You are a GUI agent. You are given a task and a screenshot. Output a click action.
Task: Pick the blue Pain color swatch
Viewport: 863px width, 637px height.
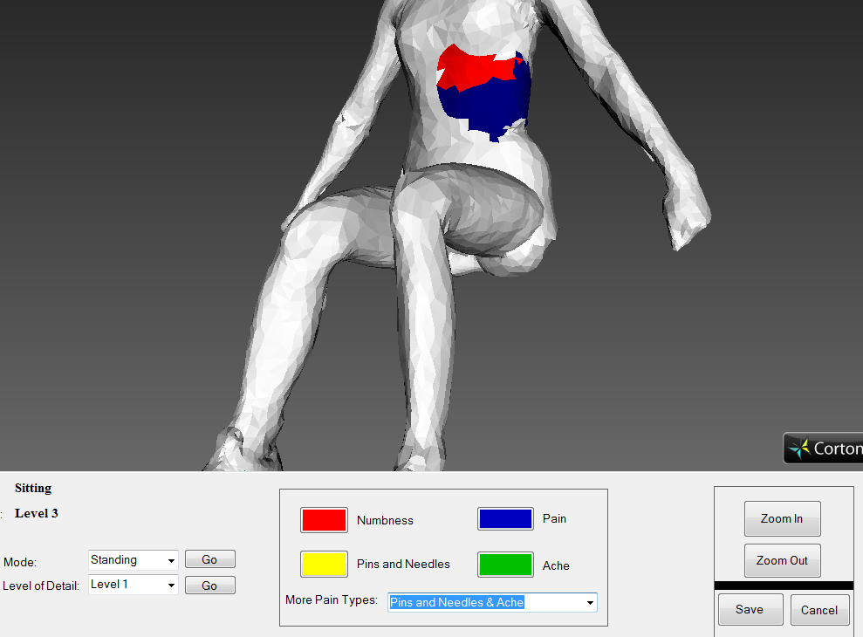point(505,519)
